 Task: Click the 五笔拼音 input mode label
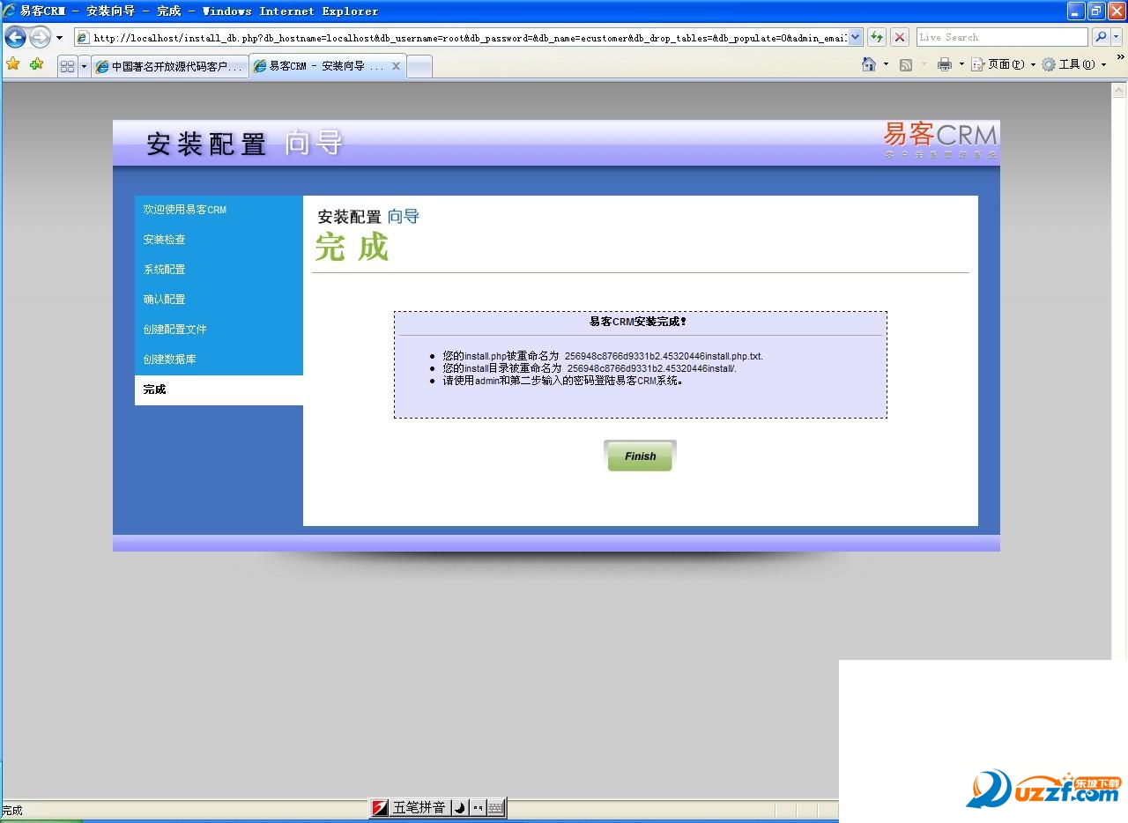point(419,808)
